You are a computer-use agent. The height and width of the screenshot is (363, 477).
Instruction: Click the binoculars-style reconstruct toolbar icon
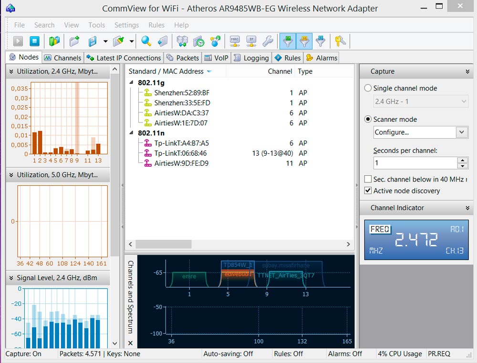tap(182, 41)
